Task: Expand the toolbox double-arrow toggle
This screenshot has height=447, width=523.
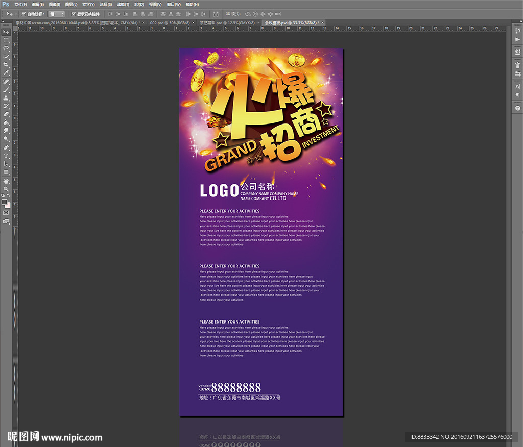Action: 3,21
